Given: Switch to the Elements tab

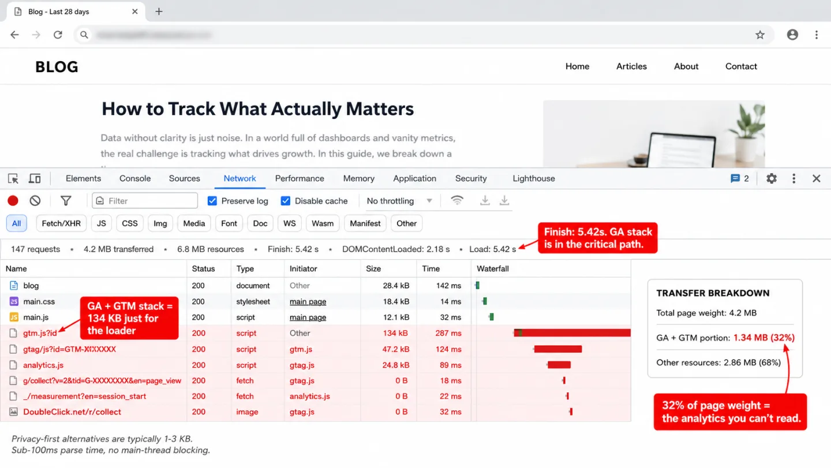Looking at the screenshot, I should 83,179.
